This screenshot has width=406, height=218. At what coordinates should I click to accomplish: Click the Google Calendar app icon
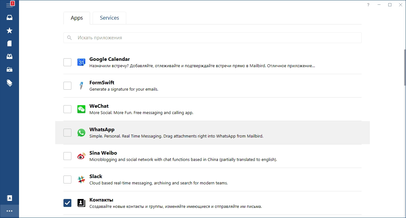81,62
